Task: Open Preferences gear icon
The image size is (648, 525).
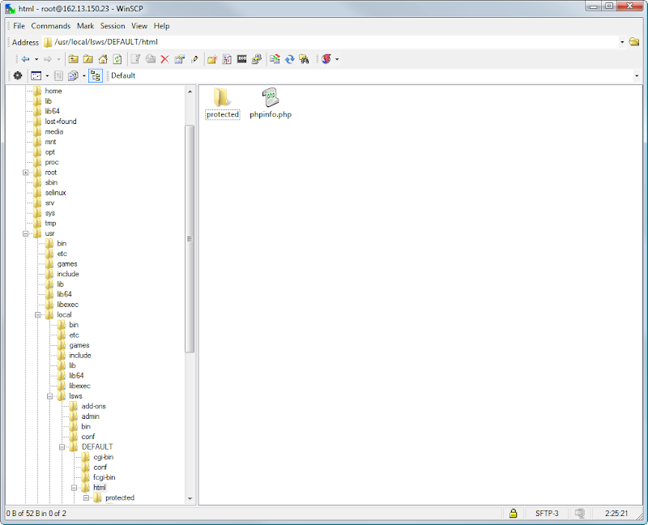Action: tap(18, 75)
